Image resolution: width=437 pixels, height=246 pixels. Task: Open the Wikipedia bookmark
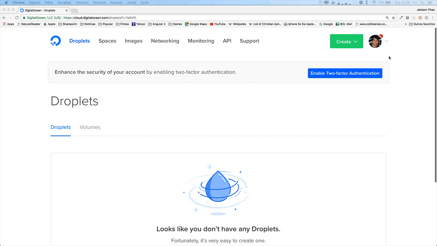pos(237,24)
